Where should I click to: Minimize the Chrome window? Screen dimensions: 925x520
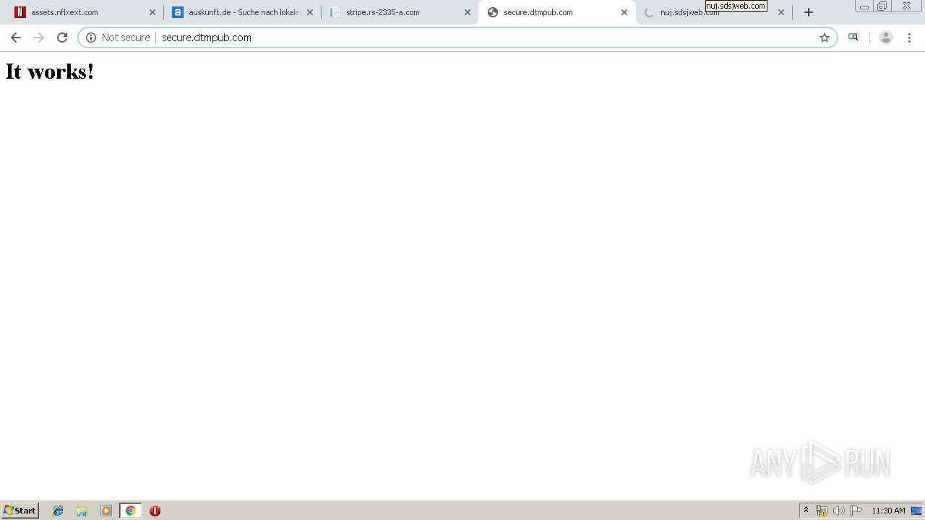point(864,6)
